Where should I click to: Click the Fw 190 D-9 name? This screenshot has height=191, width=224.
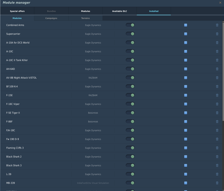tap(12, 139)
